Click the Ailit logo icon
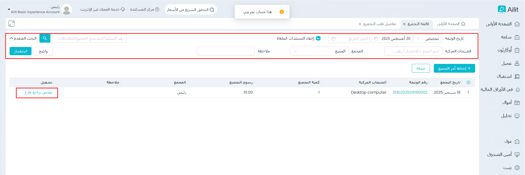This screenshot has height=175, width=525. [502, 10]
